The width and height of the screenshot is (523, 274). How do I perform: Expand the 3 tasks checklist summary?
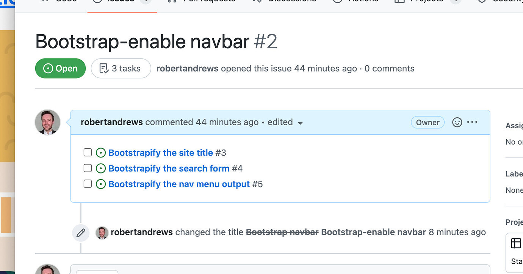121,68
